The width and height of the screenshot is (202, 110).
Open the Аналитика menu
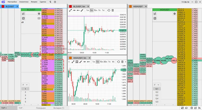(x=24, y=2)
